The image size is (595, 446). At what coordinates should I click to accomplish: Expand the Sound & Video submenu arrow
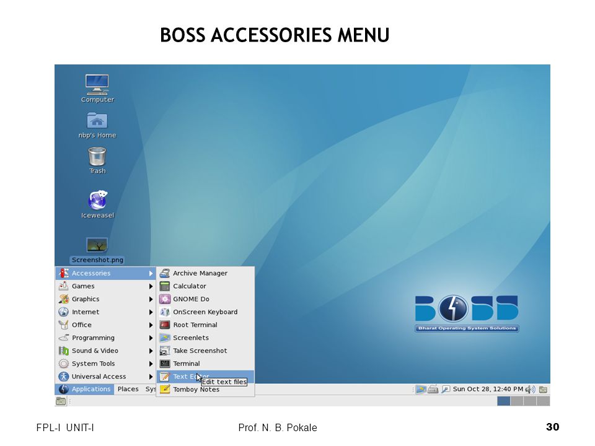click(151, 351)
